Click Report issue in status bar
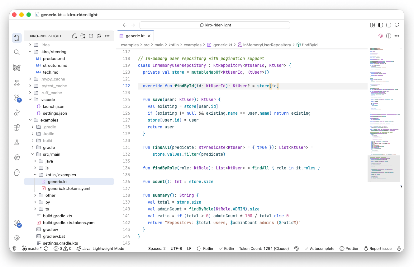Image resolution: width=414 pixels, height=267 pixels. (x=378, y=249)
